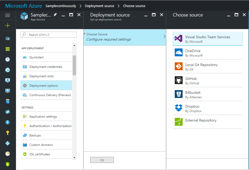Viewport: 249px width, 170px height.
Task: Expand Choose Source chevron arrow
Action: coord(164,37)
